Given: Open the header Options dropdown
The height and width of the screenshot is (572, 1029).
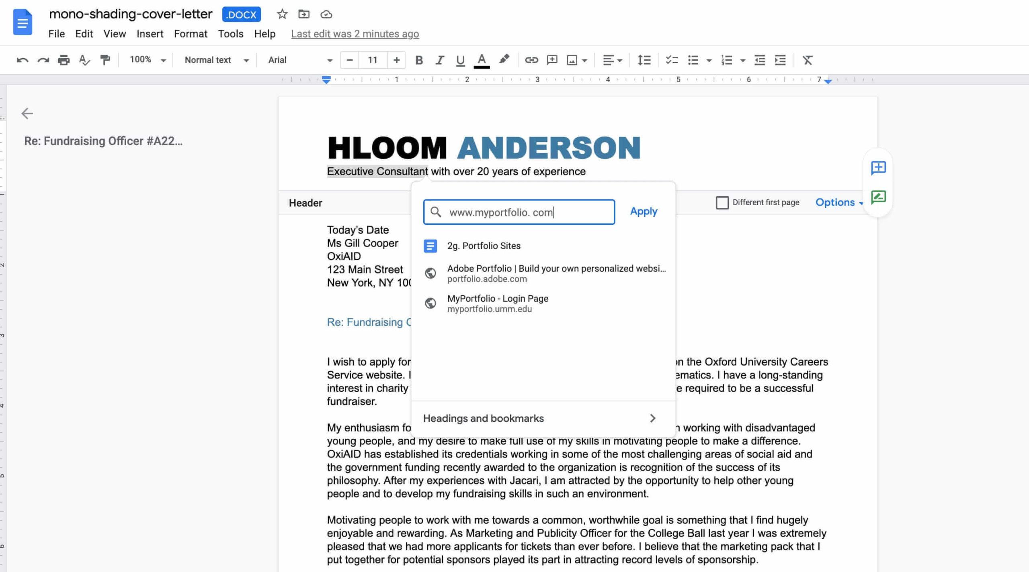Looking at the screenshot, I should pyautogui.click(x=839, y=202).
